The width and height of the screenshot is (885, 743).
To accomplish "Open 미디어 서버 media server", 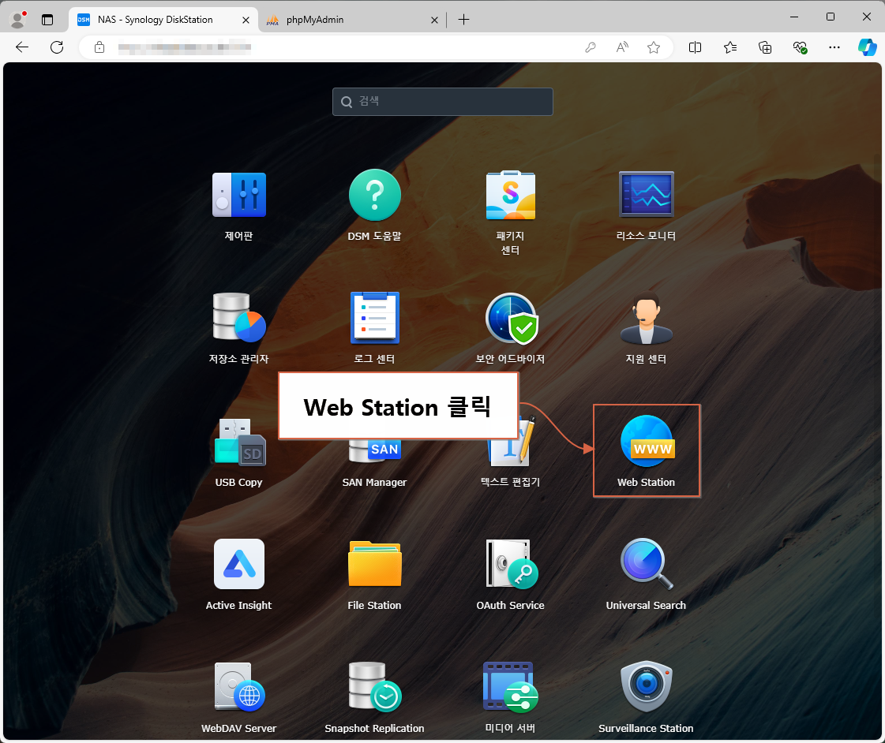I will tap(511, 687).
